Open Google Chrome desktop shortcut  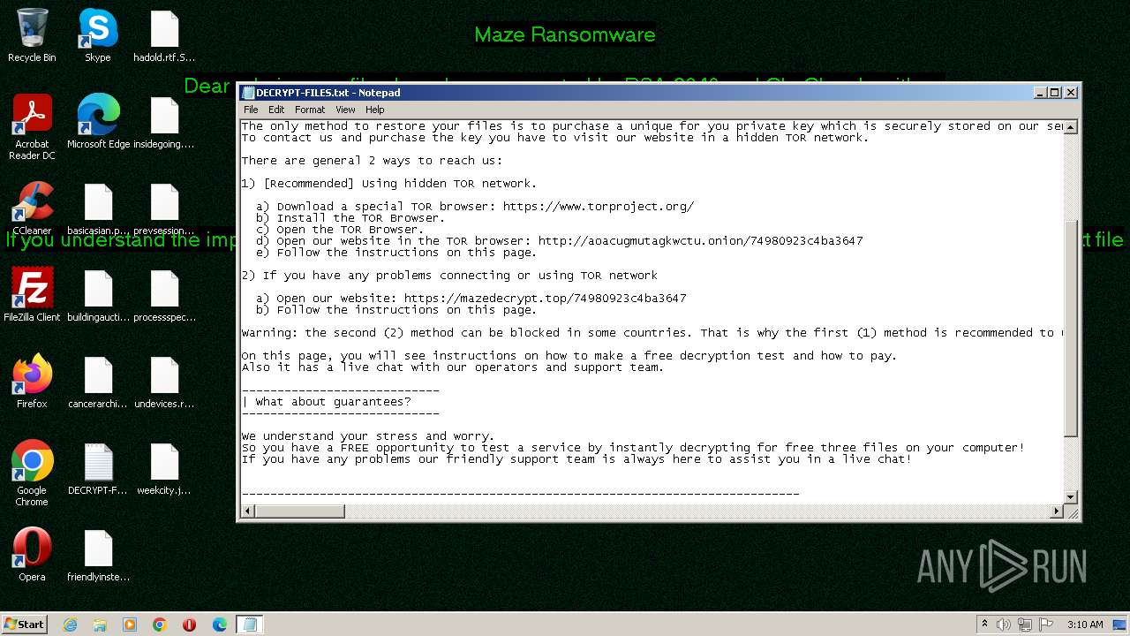pos(32,473)
